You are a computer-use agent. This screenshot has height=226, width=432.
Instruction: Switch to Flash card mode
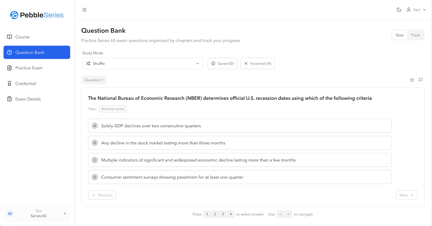pyautogui.click(x=415, y=35)
